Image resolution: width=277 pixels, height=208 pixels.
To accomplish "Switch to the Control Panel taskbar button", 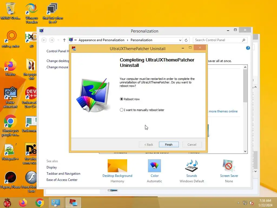I will [56, 203].
